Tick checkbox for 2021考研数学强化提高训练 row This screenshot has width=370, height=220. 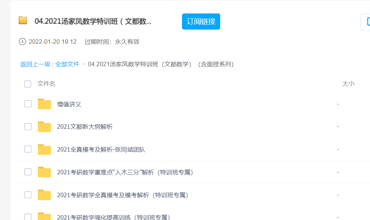point(28,217)
